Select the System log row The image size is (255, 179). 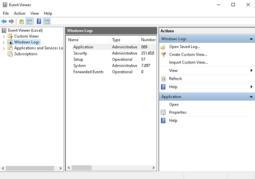111,66
